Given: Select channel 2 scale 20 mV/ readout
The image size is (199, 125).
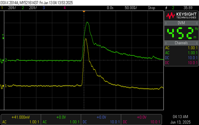Looking at the screenshot, I should pos(33,8).
